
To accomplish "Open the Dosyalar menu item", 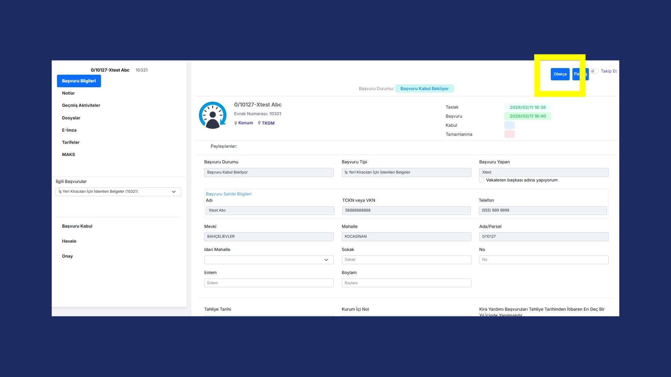I will [x=71, y=118].
